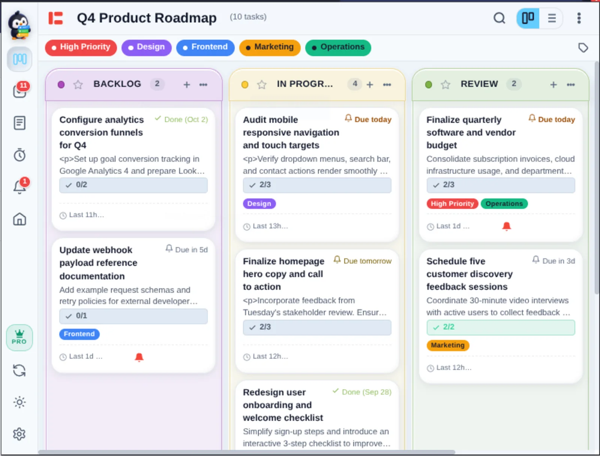
Task: Click Frontend tag on webhook card
Action: [79, 334]
